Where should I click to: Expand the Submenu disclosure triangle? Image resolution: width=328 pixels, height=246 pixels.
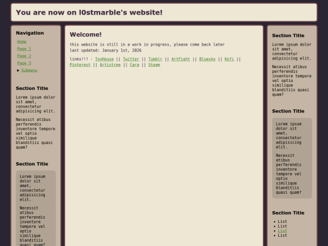(18, 70)
